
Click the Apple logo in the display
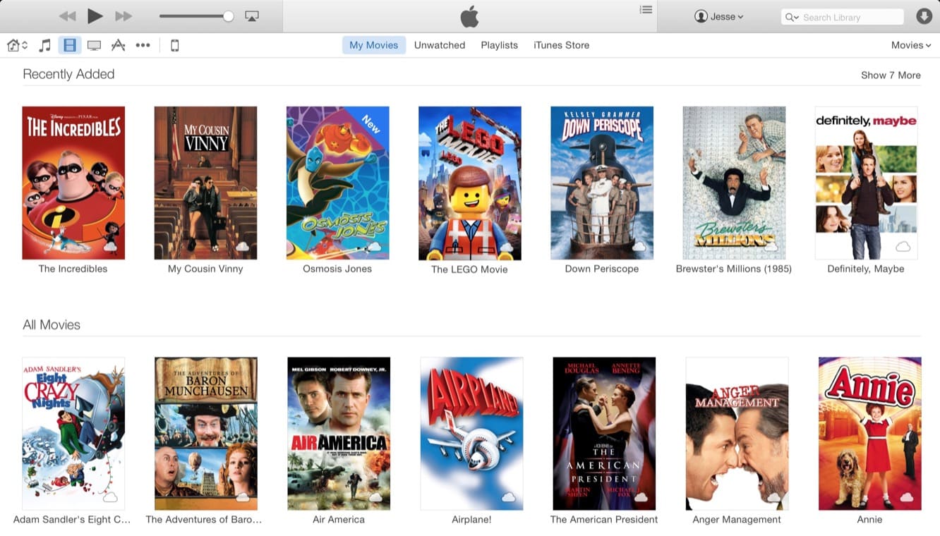(469, 16)
